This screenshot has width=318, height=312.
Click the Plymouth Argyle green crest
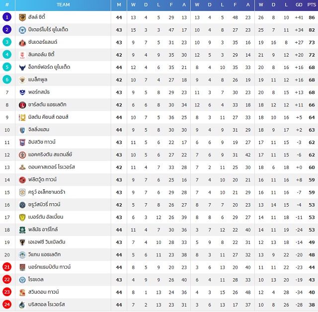(x=22, y=230)
